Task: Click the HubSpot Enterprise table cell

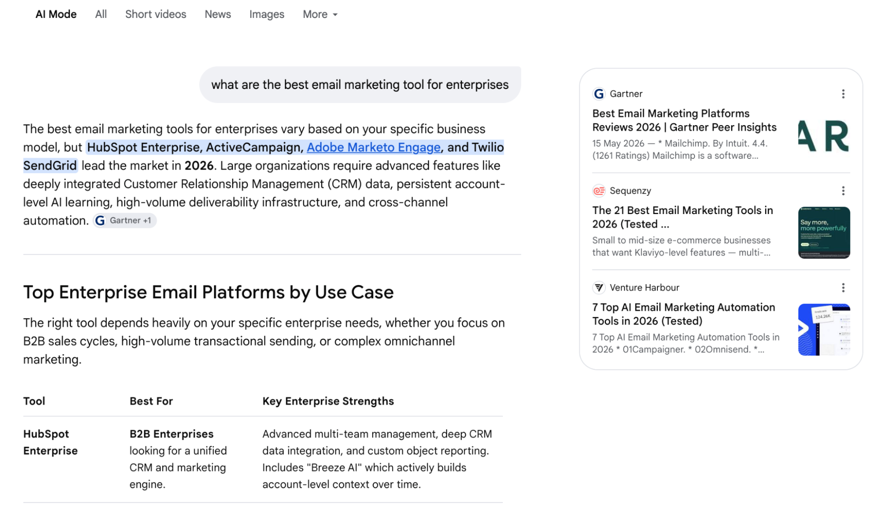Action: click(51, 442)
